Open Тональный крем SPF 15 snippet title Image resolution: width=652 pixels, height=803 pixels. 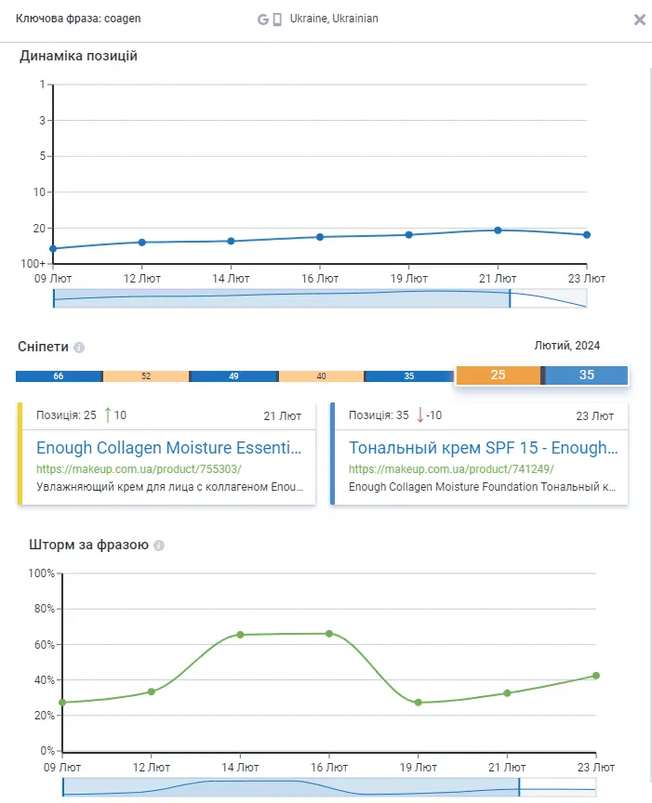pos(483,448)
